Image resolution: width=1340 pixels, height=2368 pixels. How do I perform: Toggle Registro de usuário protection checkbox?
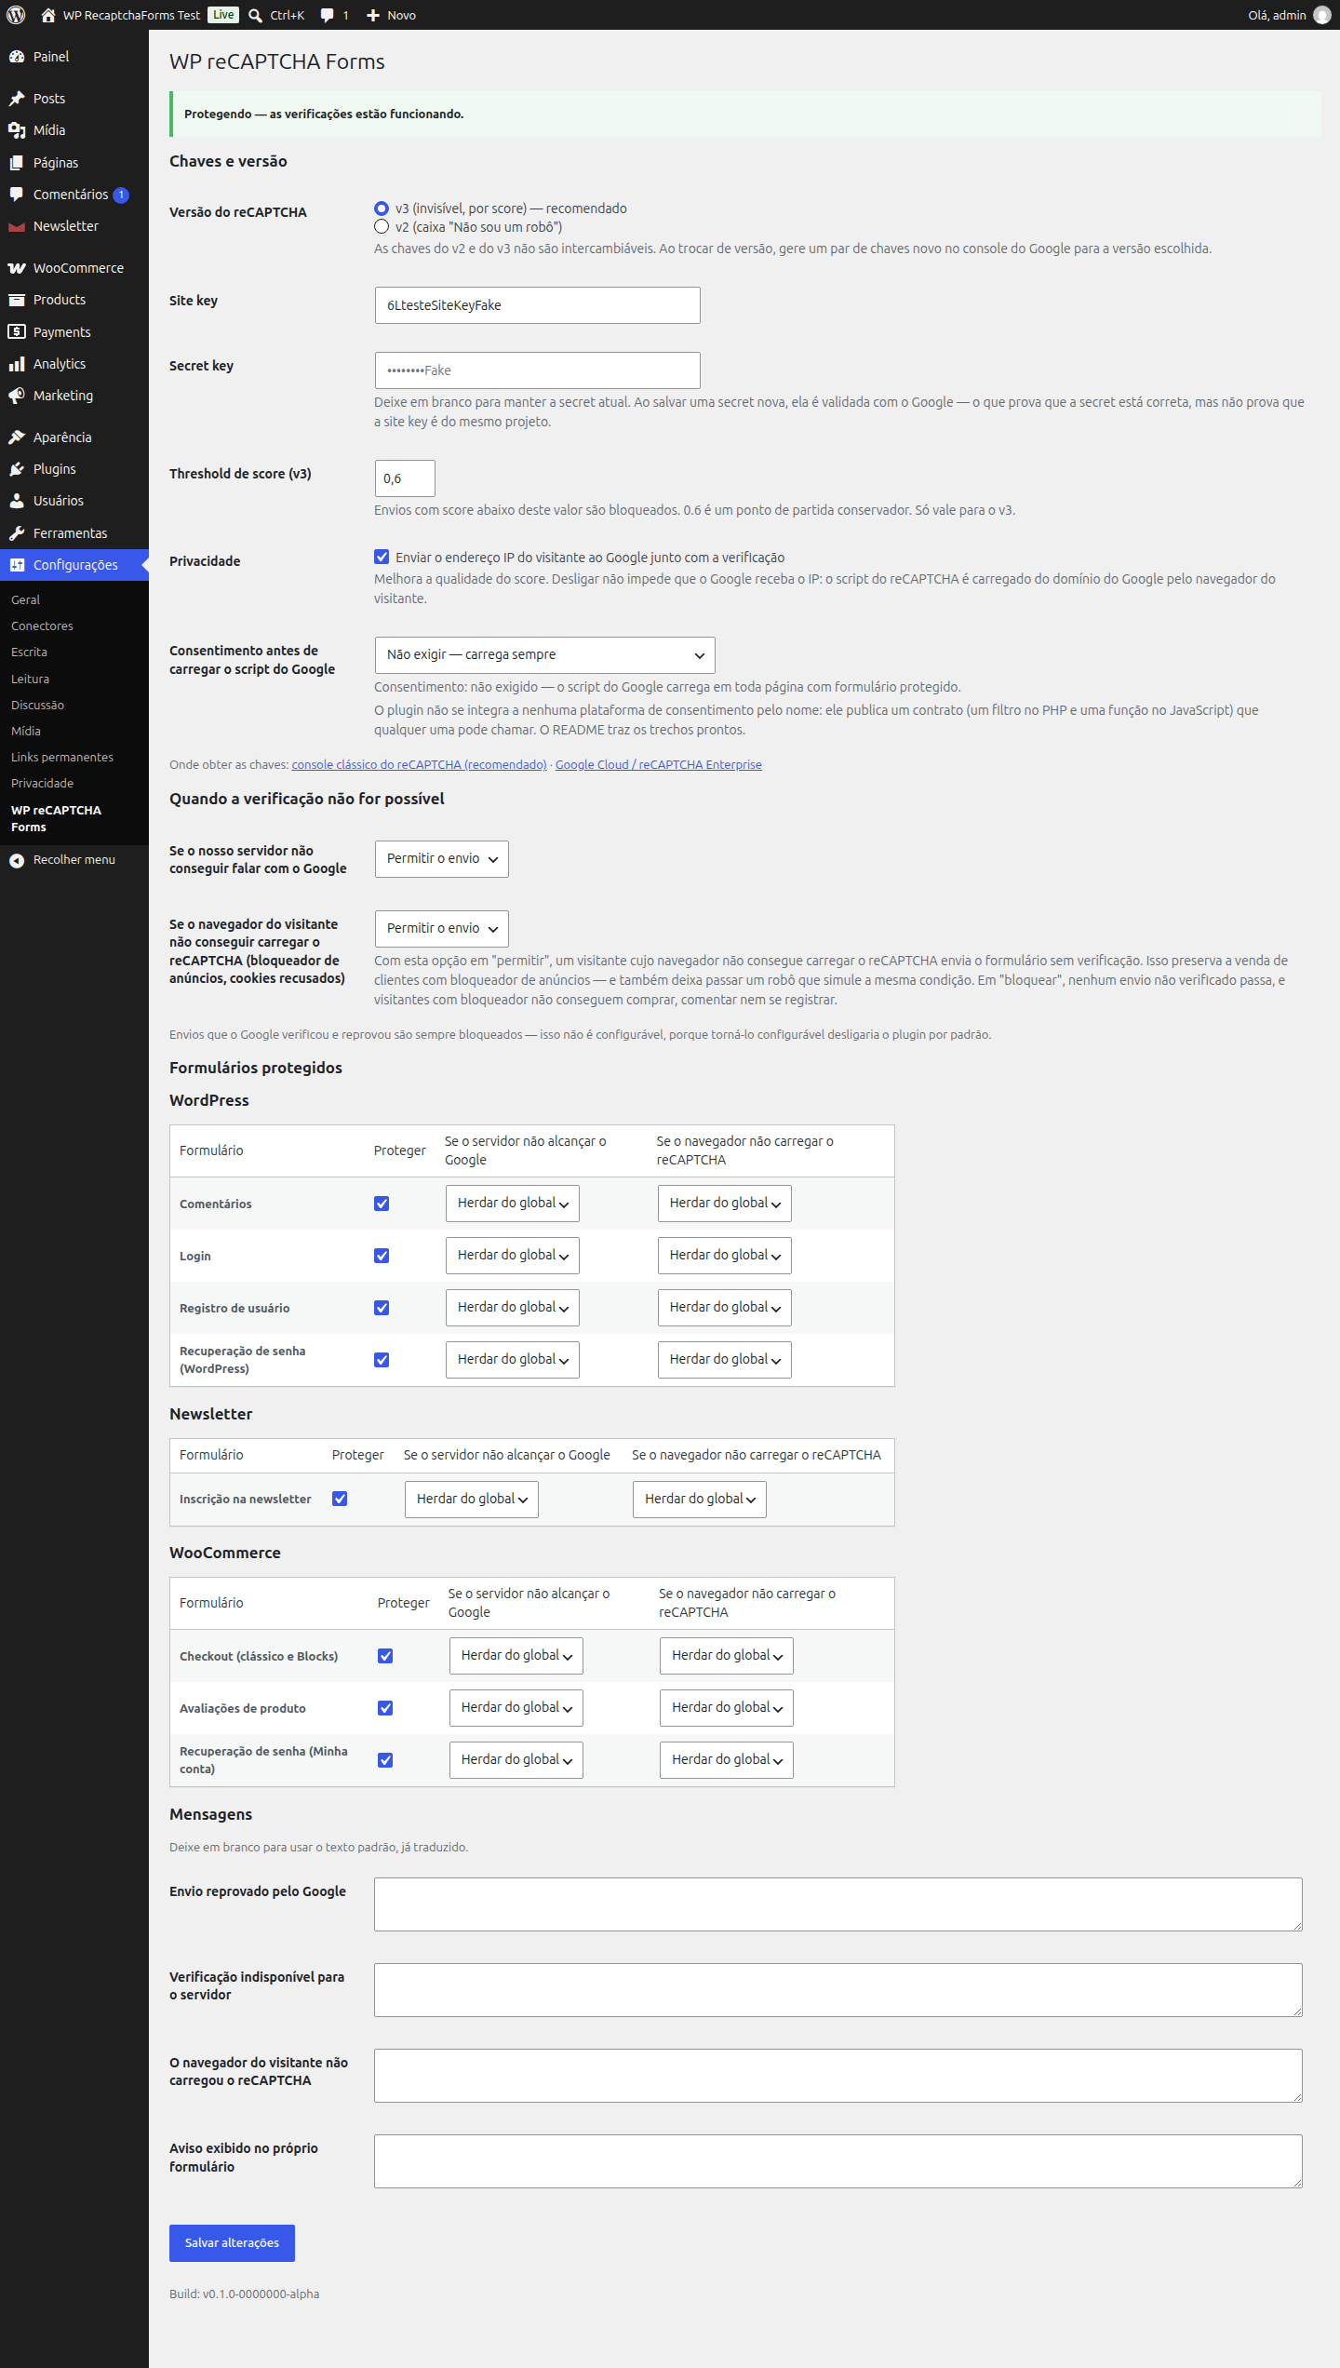tap(382, 1308)
